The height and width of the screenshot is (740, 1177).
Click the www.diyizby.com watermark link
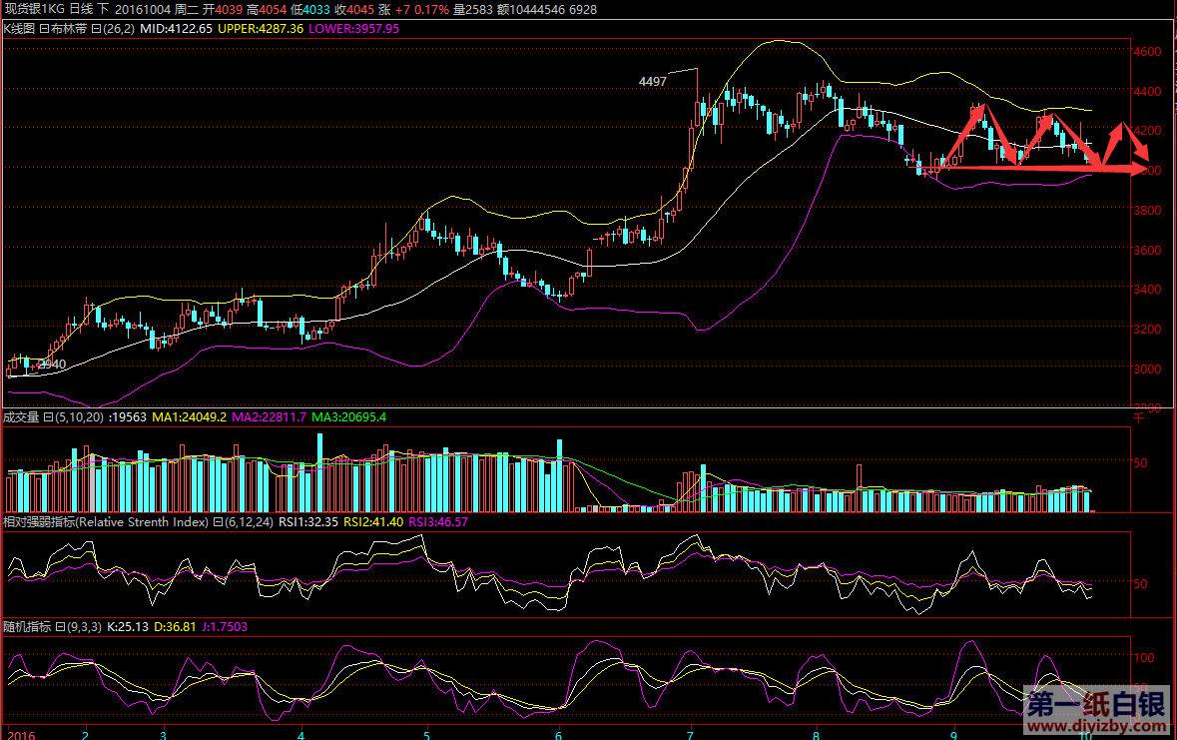pos(1095,724)
